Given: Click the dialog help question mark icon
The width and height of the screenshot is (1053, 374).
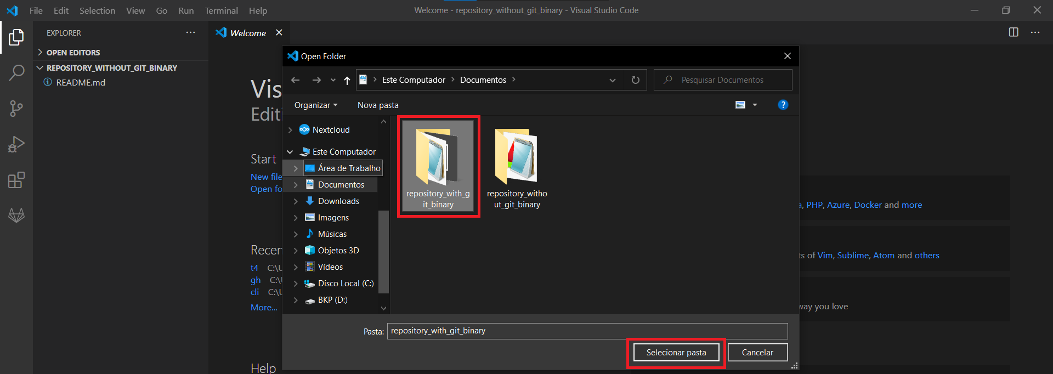Looking at the screenshot, I should 783,105.
